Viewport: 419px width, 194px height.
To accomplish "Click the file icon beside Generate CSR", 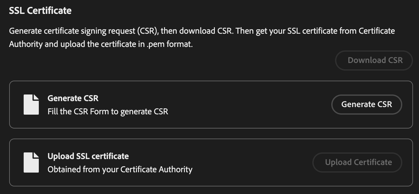I will point(31,104).
